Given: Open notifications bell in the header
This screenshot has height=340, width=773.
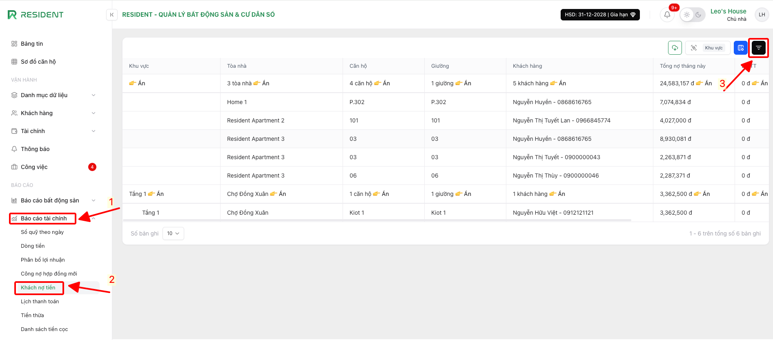Looking at the screenshot, I should click(667, 15).
